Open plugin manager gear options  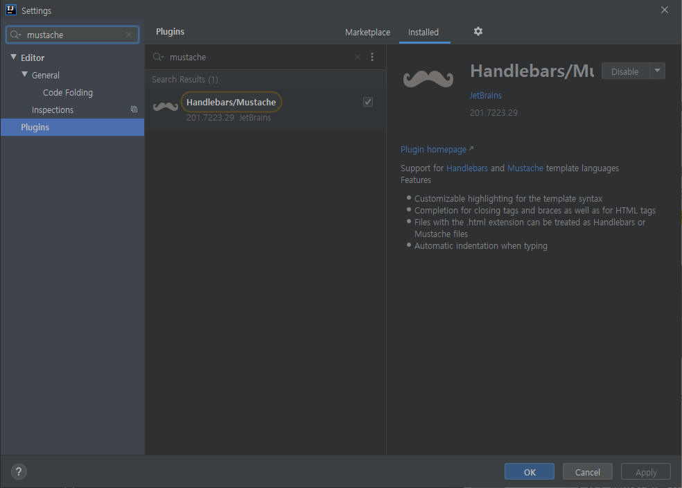pos(478,31)
